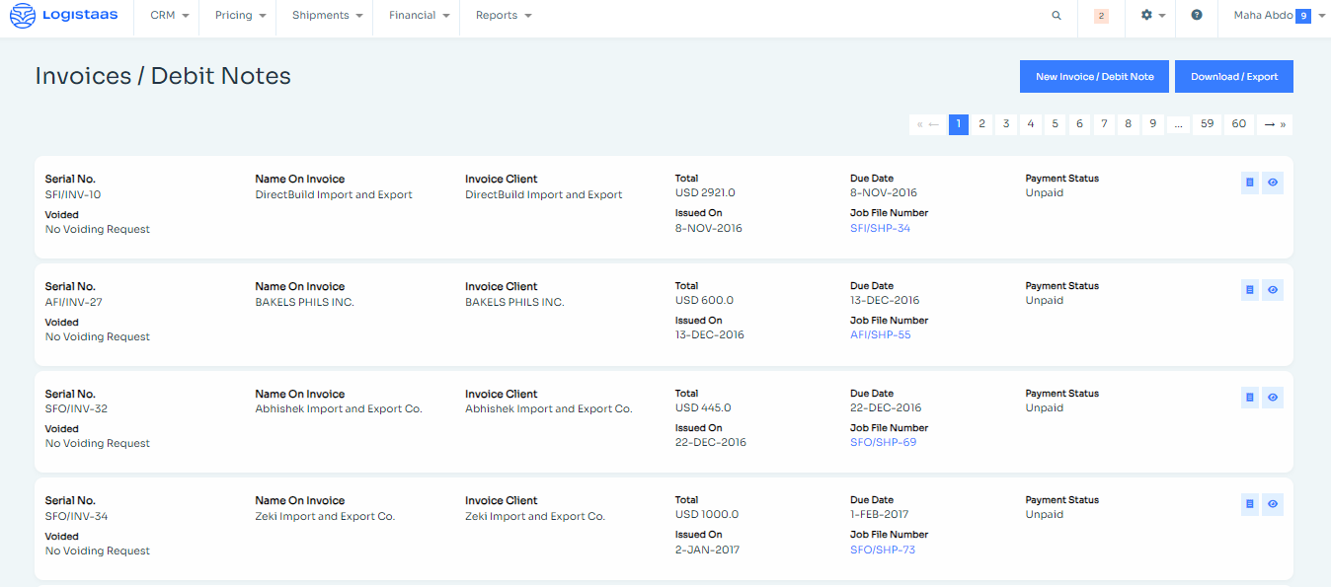This screenshot has height=587, width=1331.
Task: Open the invoice document icon for SFI/INV-10
Action: 1249,182
